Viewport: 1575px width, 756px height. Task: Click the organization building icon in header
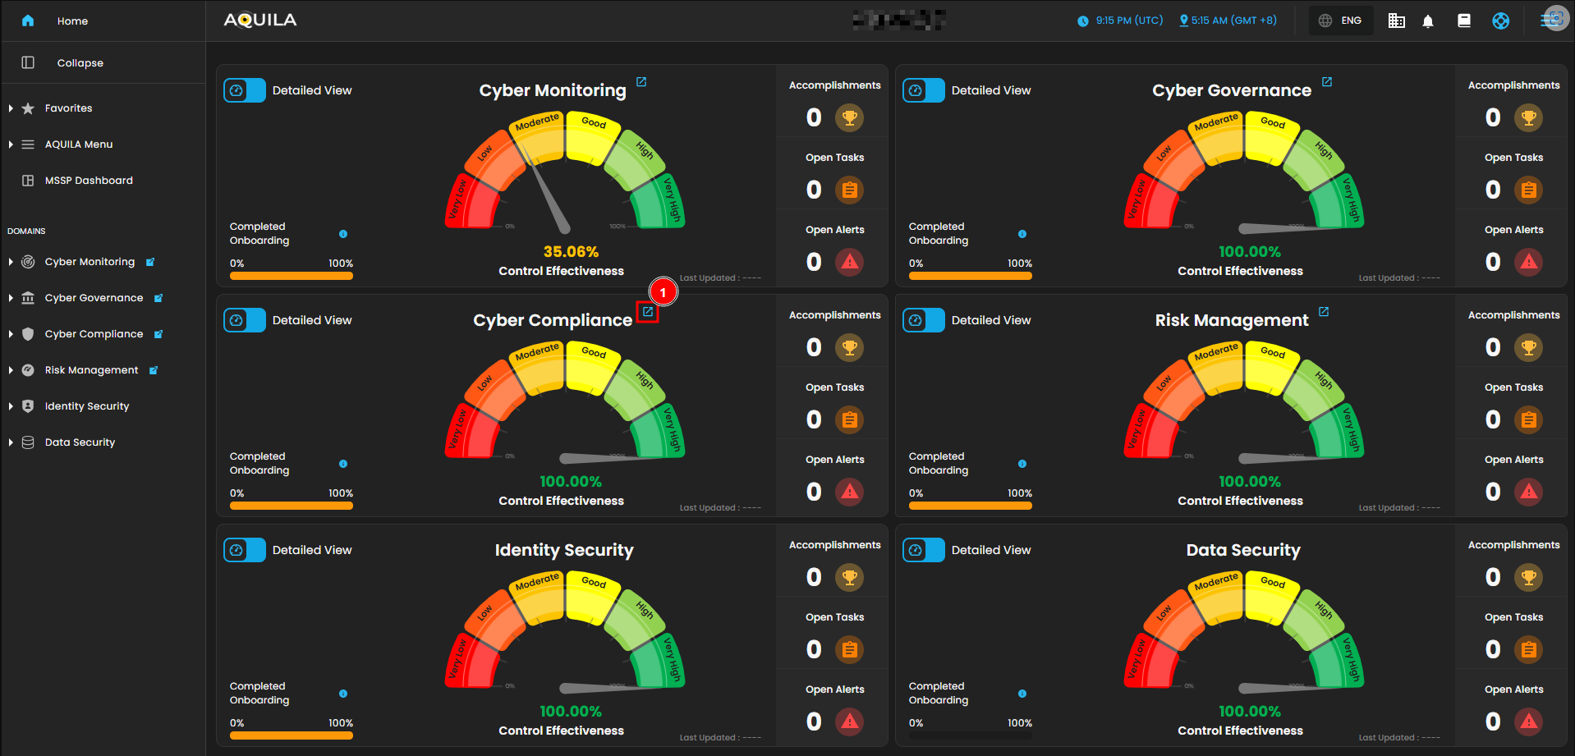click(1396, 21)
